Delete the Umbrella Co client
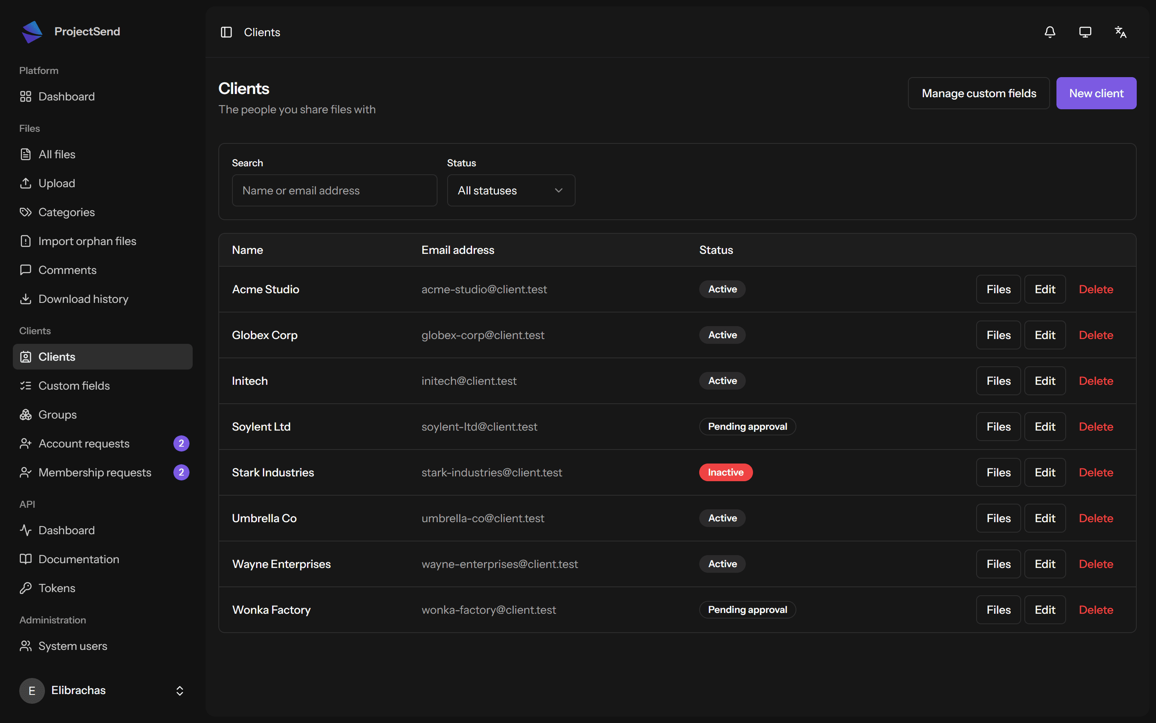This screenshot has width=1156, height=723. coord(1096,518)
